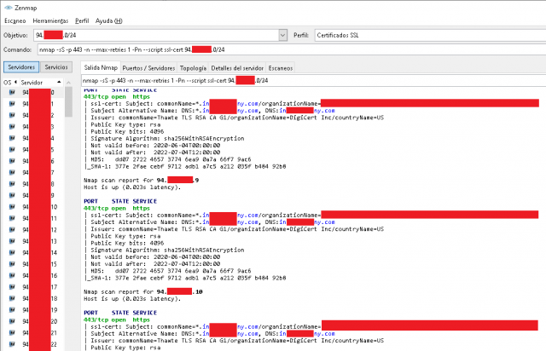Sort hosts by the OS column header
The width and height of the screenshot is (546, 351).
pyautogui.click(x=10, y=83)
